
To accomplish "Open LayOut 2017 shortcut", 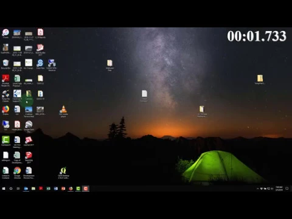I will coord(29,141).
